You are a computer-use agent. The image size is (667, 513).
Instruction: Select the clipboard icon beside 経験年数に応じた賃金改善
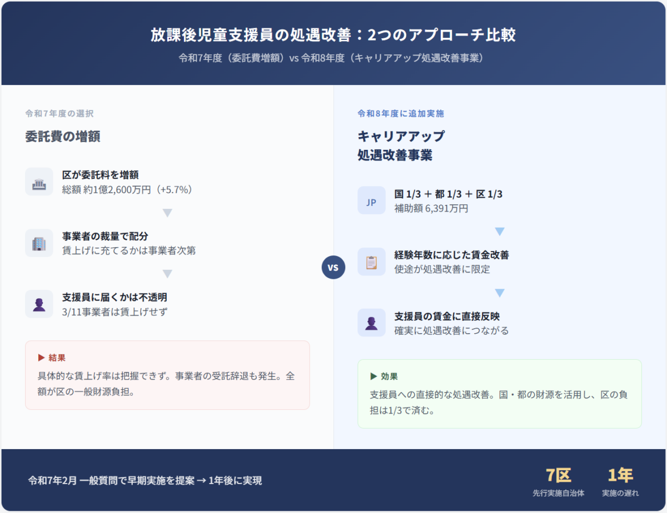pos(371,262)
